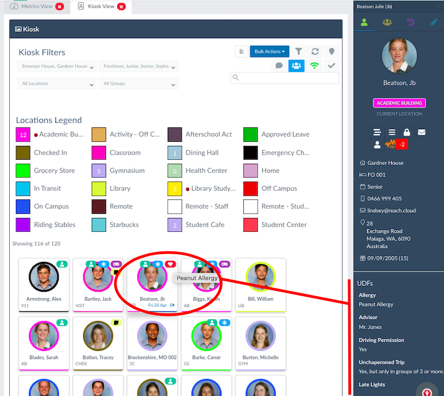Open Armstrong, Alex student card photo
The height and width of the screenshot is (396, 444).
[44, 277]
